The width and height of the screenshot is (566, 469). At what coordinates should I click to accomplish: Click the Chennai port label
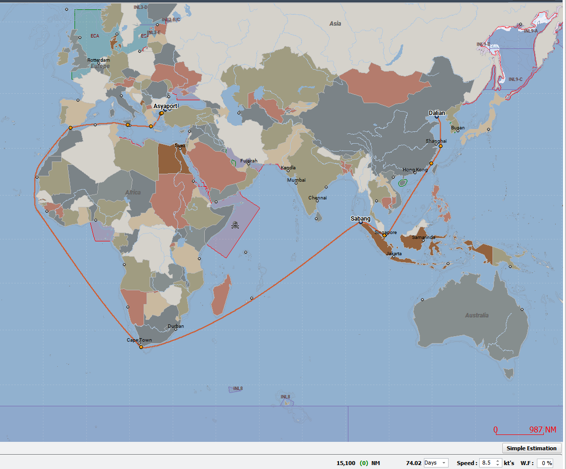coord(318,197)
